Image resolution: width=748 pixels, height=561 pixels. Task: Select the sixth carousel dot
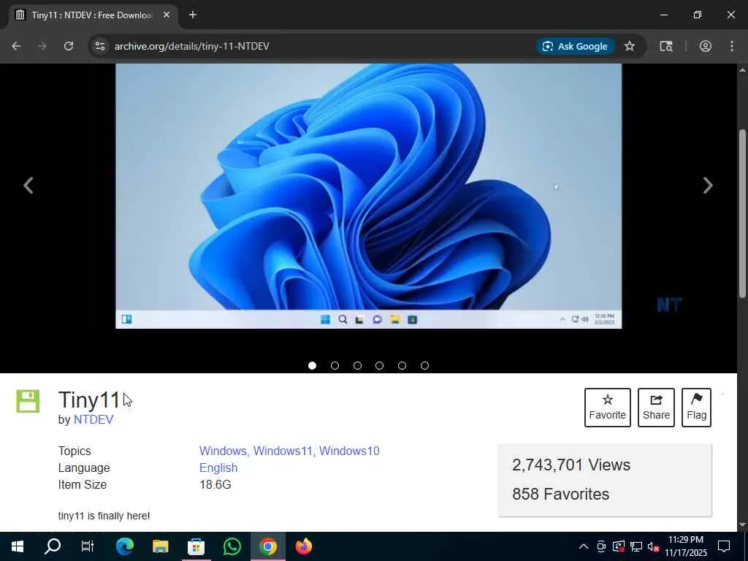pos(424,365)
